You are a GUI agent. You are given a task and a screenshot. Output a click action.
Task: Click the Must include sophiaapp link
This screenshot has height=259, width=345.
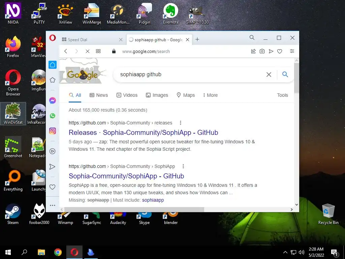coord(153,200)
